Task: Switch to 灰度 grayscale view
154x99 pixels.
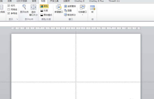Action: tap(44, 10)
